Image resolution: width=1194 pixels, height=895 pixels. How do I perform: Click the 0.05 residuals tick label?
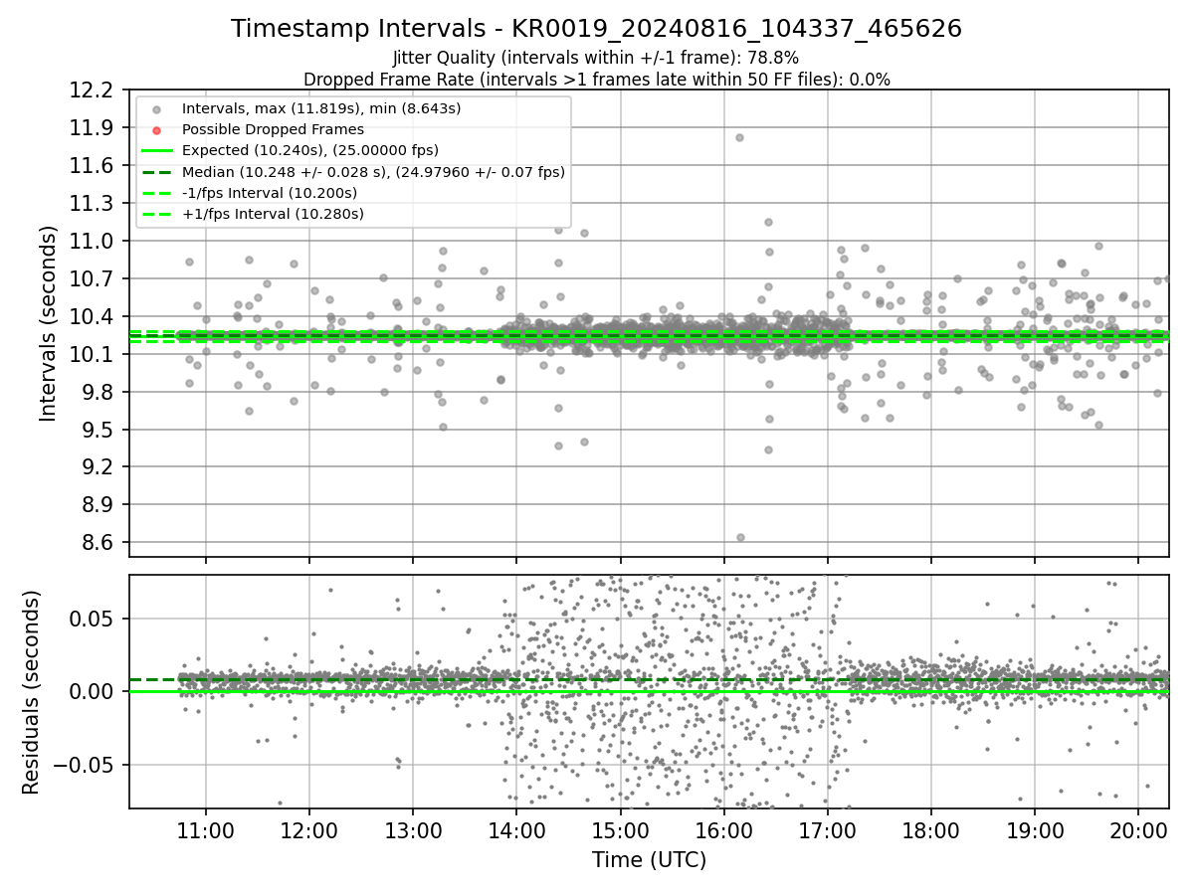click(92, 619)
